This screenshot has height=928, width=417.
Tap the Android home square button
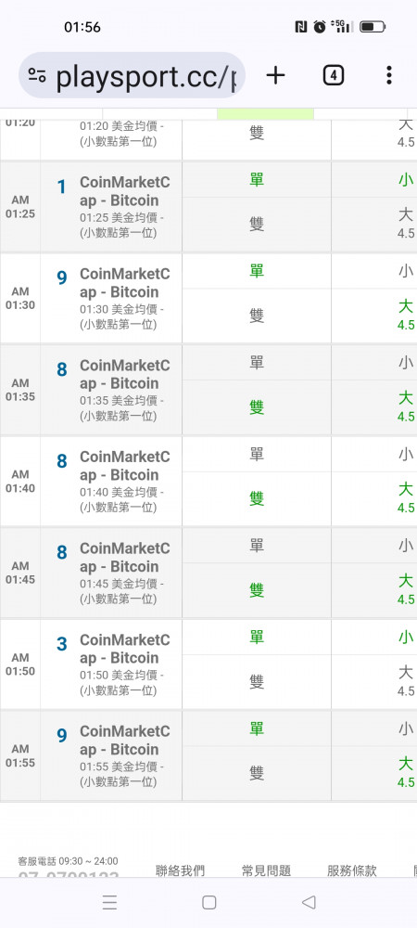[209, 902]
